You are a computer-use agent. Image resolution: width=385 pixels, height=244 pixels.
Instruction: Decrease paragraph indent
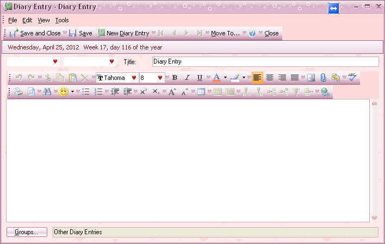pos(115,92)
